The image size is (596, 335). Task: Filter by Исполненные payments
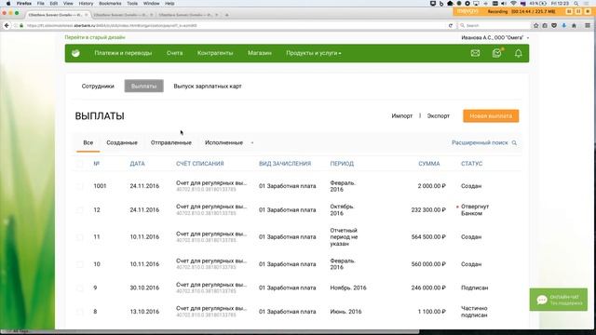[x=223, y=142]
